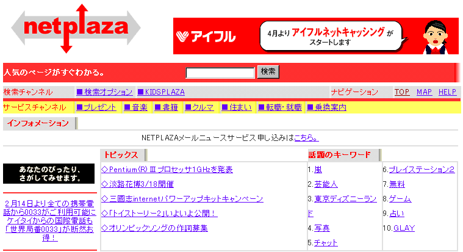Open 検索オプション link
Viewport: 463px width, 252px height.
[x=104, y=92]
